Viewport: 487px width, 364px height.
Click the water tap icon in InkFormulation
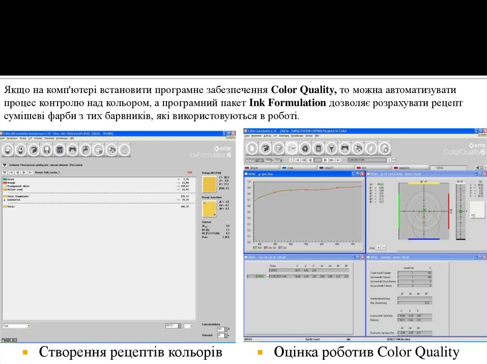click(86, 150)
